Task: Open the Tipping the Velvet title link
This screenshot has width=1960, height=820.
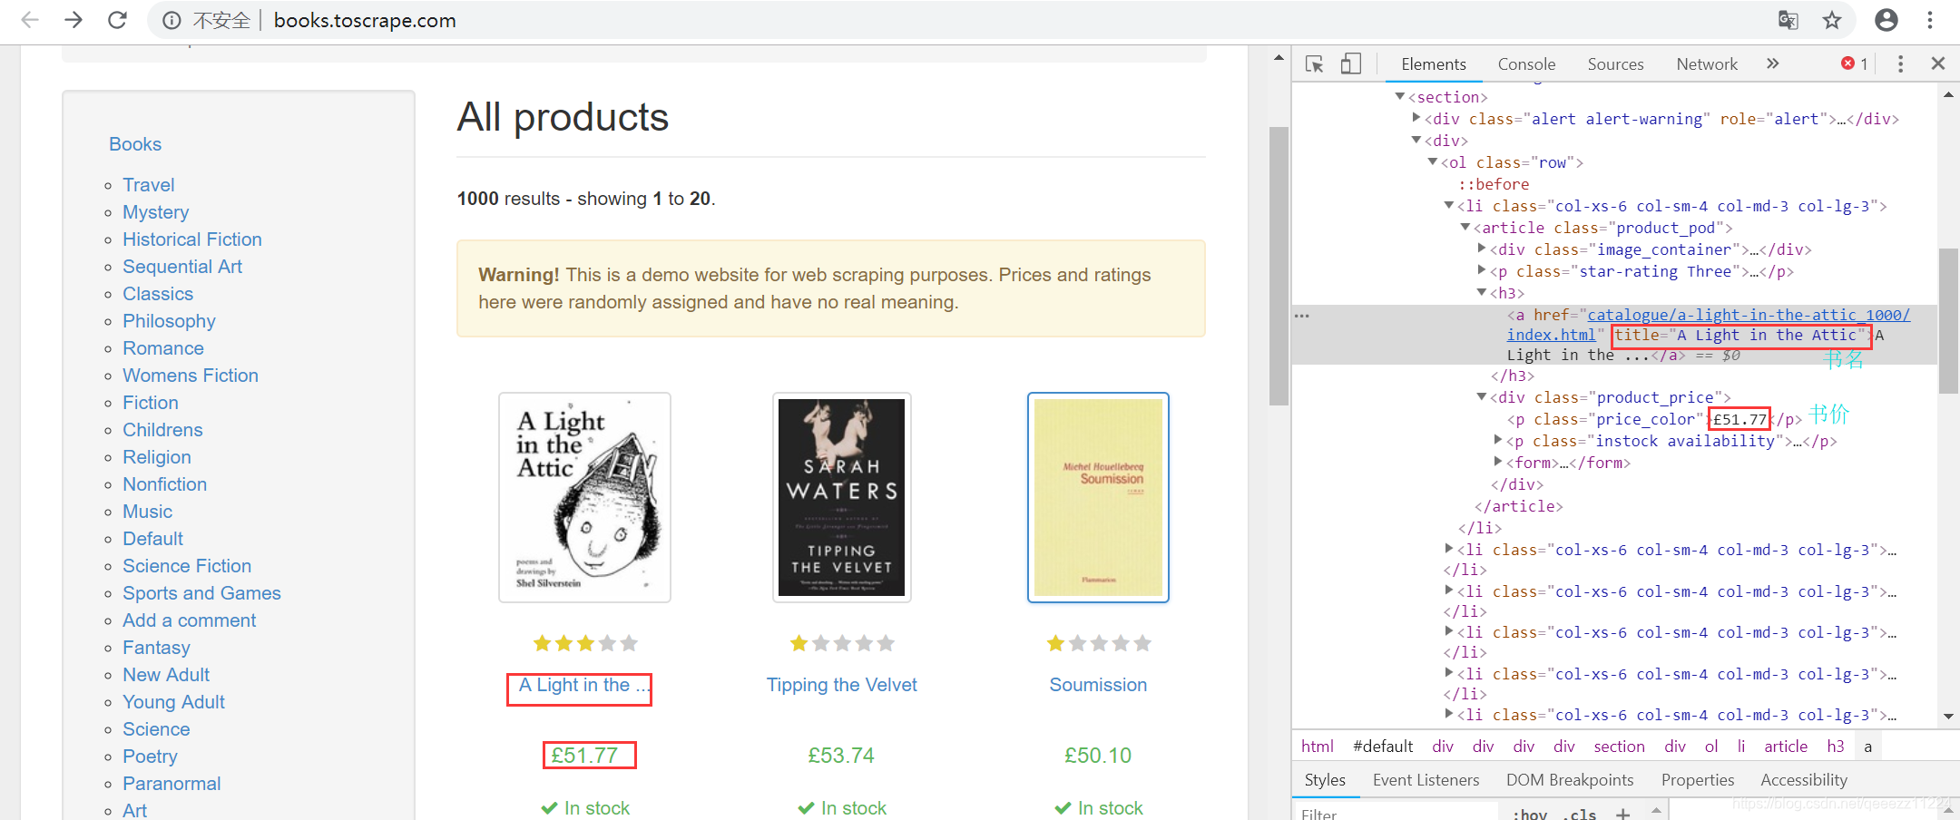Action: pyautogui.click(x=841, y=685)
